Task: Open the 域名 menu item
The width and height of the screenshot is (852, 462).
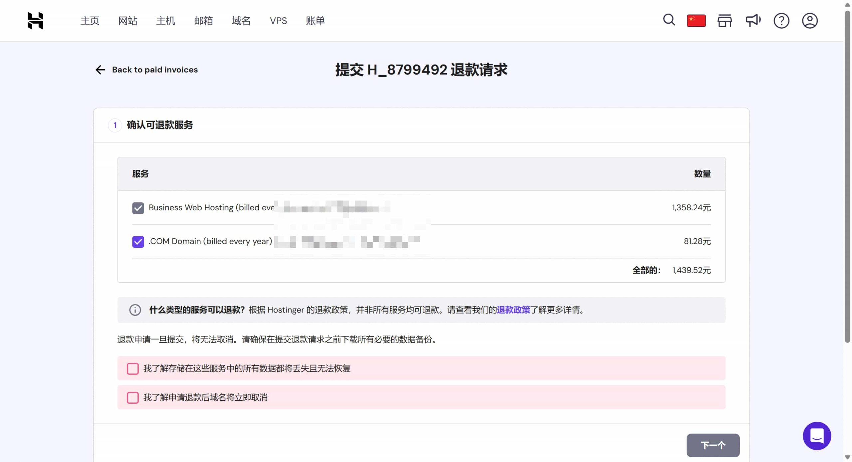Action: [241, 21]
